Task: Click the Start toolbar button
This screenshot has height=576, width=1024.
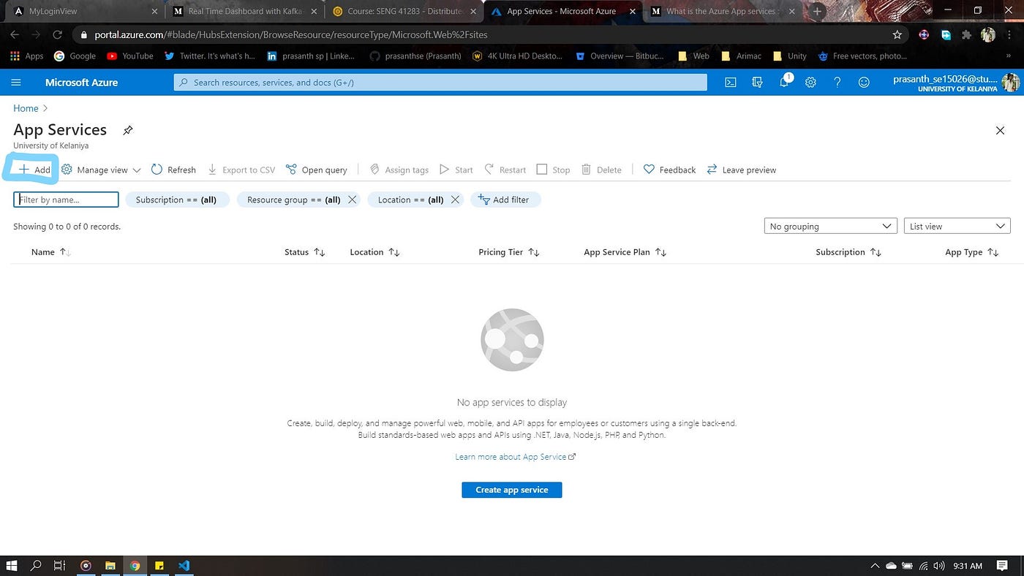Action: (x=456, y=170)
